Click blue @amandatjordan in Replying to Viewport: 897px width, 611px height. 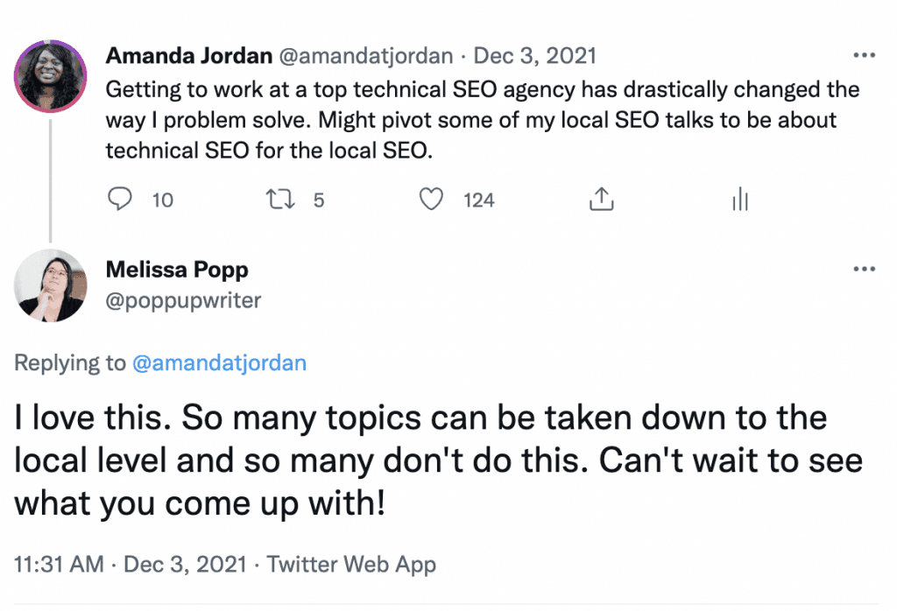pyautogui.click(x=219, y=363)
